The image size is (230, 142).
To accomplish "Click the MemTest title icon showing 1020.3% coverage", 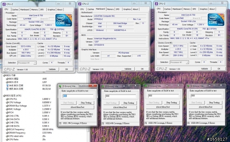I will pos(146,86).
